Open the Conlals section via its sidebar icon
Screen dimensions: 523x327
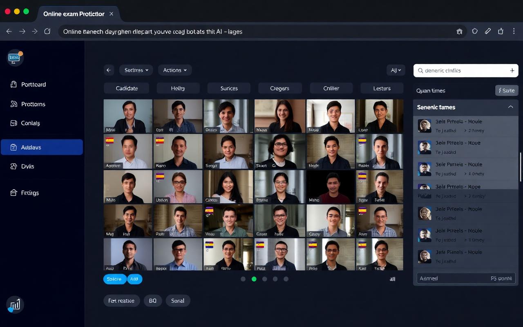pyautogui.click(x=29, y=123)
